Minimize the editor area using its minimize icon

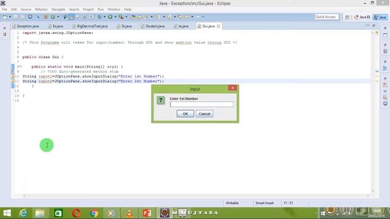[x=367, y=26]
